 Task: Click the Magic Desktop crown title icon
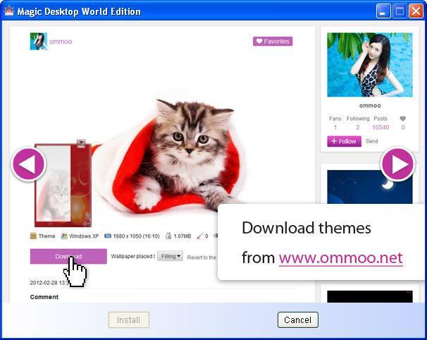pyautogui.click(x=8, y=11)
